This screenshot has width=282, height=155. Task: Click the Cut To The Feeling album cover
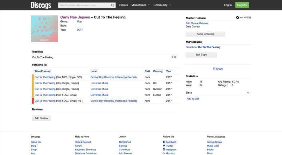44,29
